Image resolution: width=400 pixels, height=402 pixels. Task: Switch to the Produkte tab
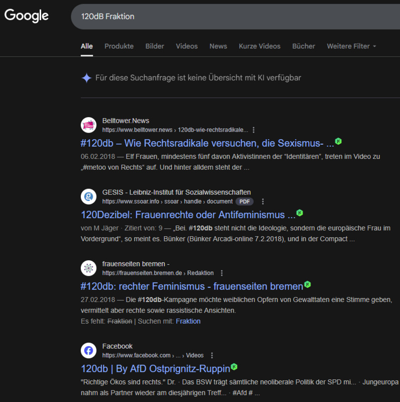[119, 46]
